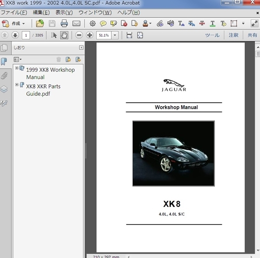
Task: Collapse the bookmarks panel with arrow button
Action: pos(81,48)
